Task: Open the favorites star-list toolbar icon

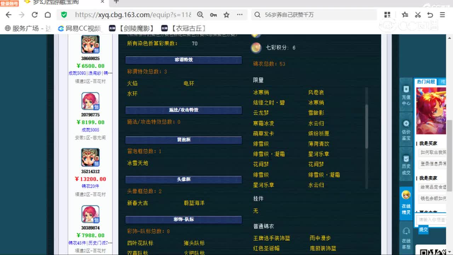Action: coord(405,15)
